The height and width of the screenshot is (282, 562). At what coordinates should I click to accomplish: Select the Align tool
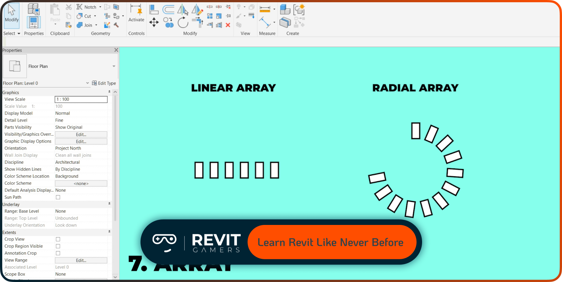[154, 9]
